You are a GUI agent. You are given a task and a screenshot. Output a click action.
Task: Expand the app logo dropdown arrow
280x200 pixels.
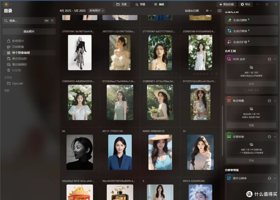11,4
